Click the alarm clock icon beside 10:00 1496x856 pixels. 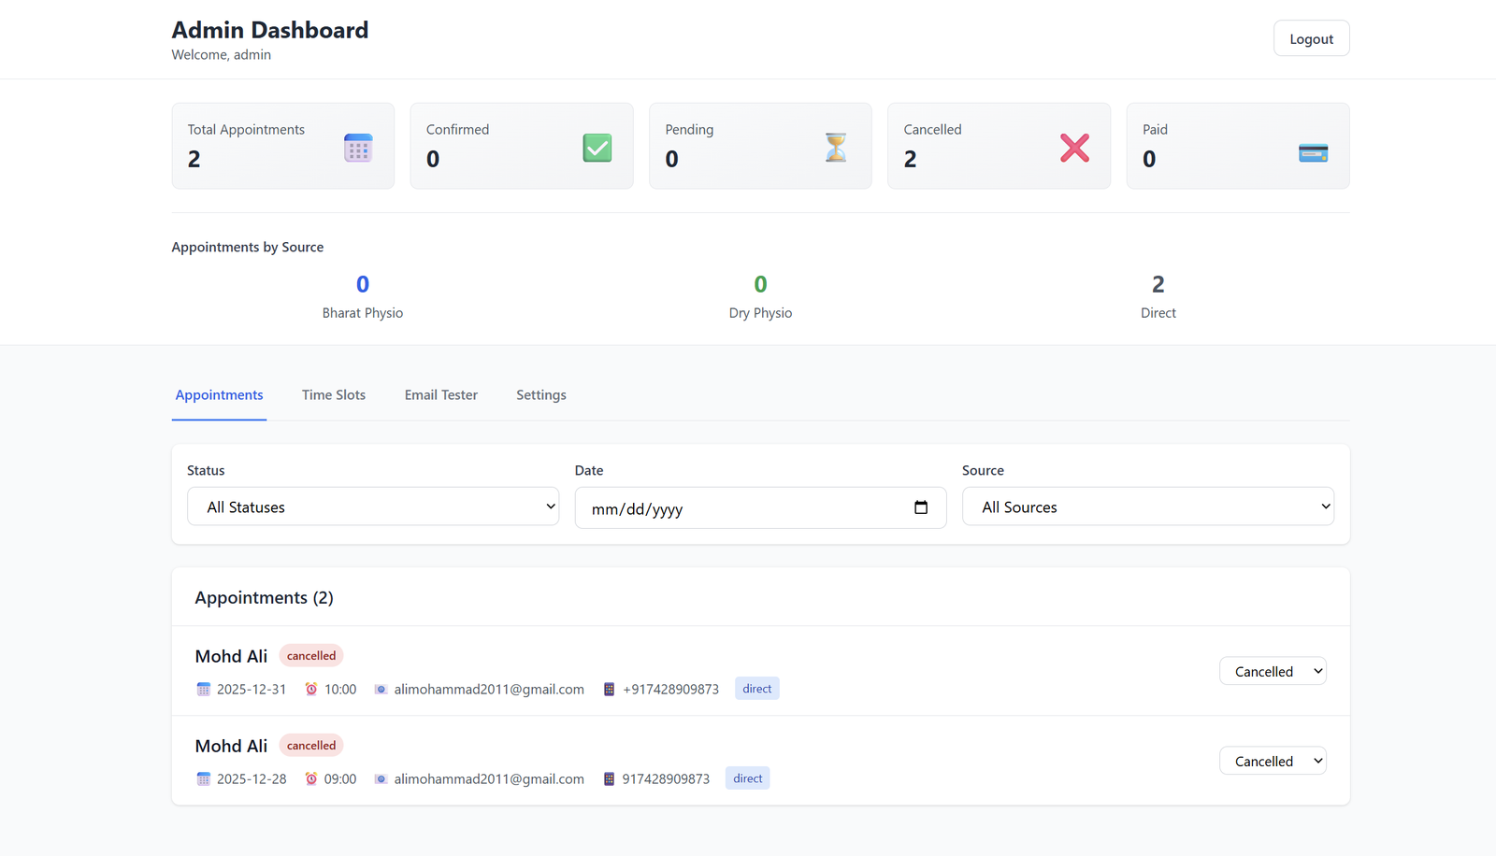(310, 689)
